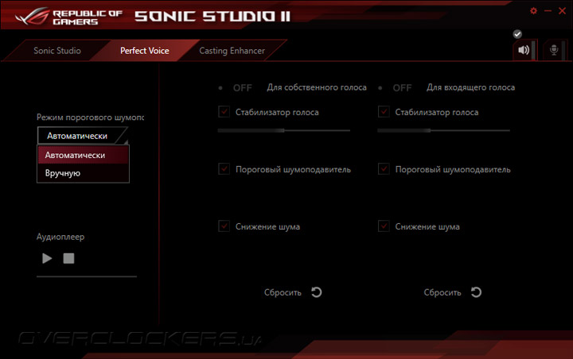Click reset arrow icon under incoming voice column
Screen dimensions: 573x359
click(476, 292)
